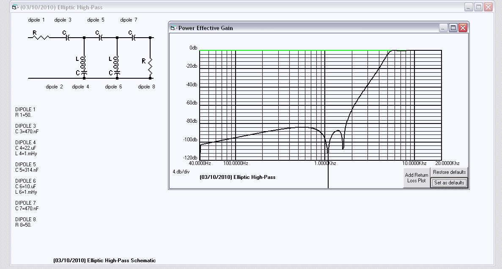Close the Power Effective Gain window
The height and width of the screenshot is (269, 502).
click(463, 28)
